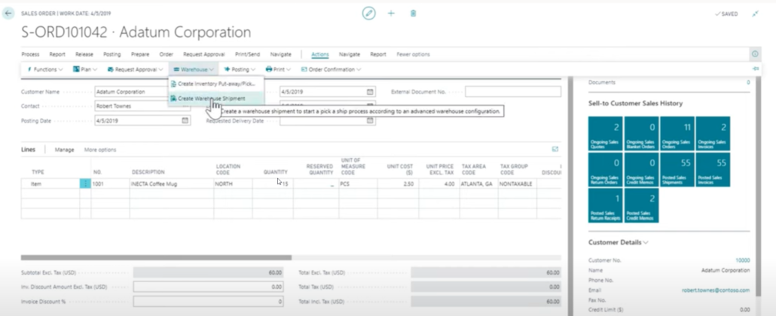Open the Prepare menu
Viewport: 776px width, 316px height.
[140, 54]
